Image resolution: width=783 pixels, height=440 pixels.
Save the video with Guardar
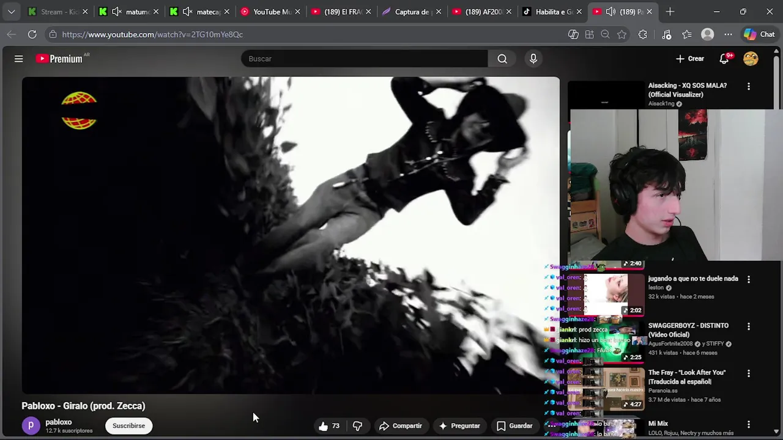(514, 426)
